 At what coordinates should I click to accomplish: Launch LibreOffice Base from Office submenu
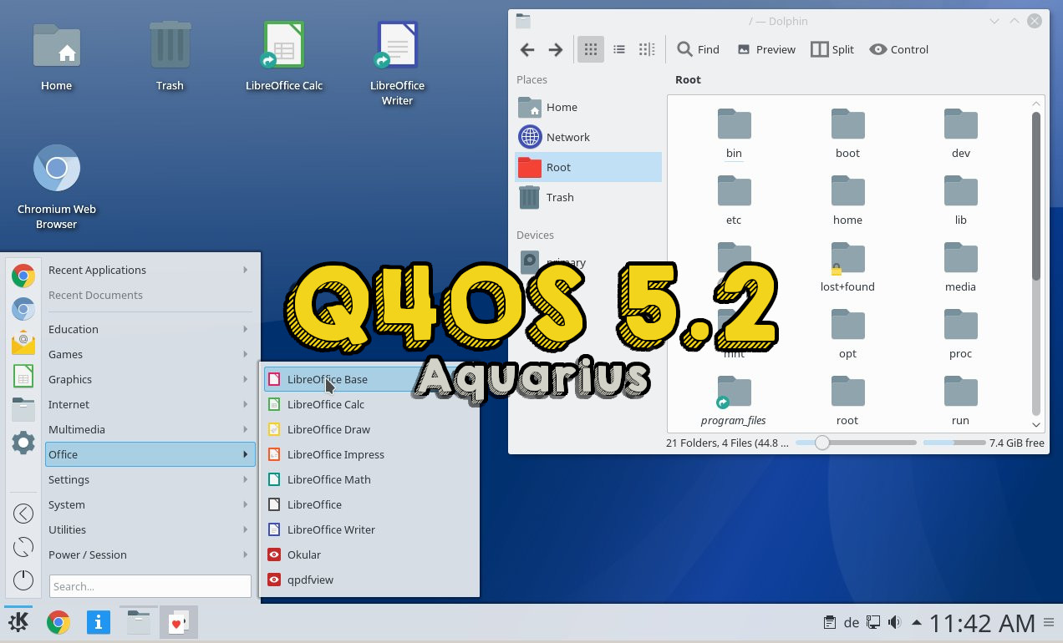coord(370,379)
